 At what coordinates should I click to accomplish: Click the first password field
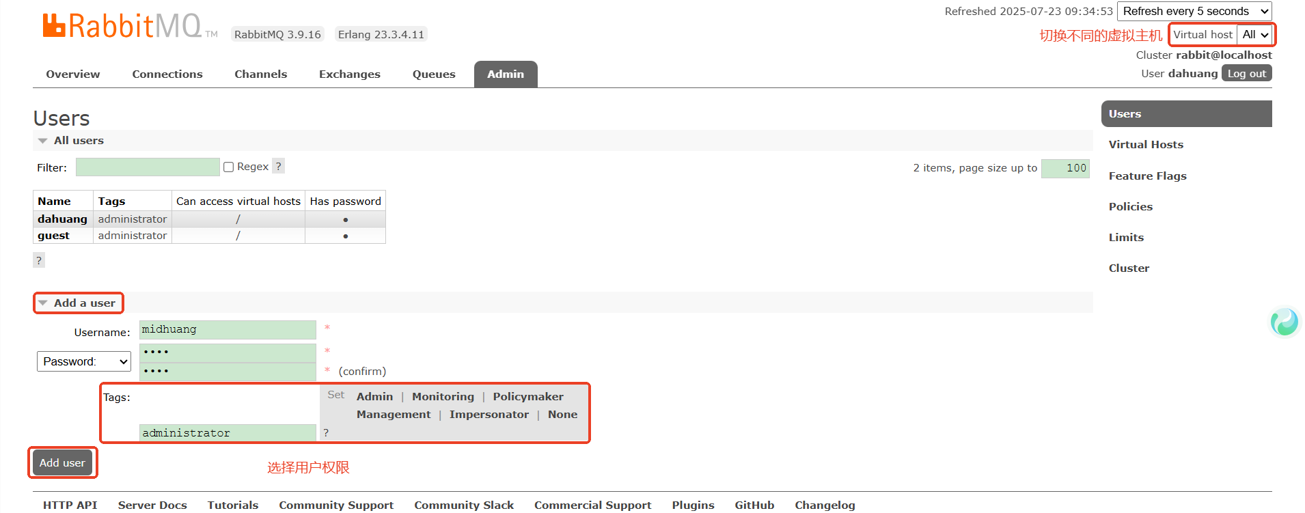tap(228, 352)
